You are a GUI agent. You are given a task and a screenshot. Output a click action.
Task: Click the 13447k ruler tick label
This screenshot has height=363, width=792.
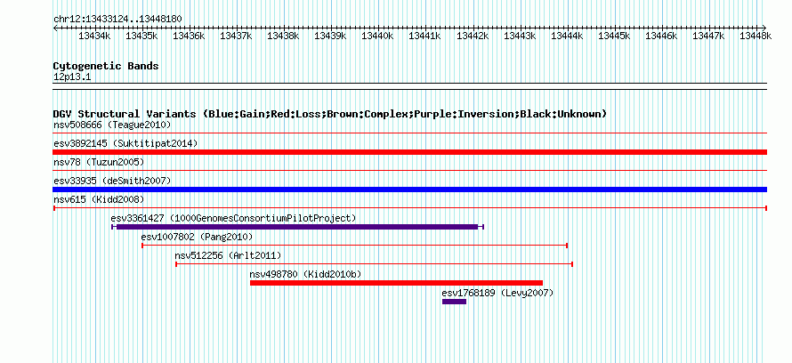pyautogui.click(x=708, y=36)
